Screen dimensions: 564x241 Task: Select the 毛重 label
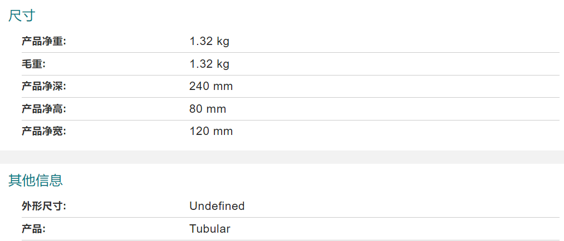coord(33,64)
